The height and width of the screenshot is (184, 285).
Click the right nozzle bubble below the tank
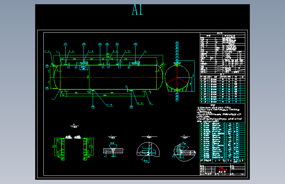[x=131, y=107]
